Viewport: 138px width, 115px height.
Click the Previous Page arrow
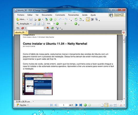coord(56,105)
